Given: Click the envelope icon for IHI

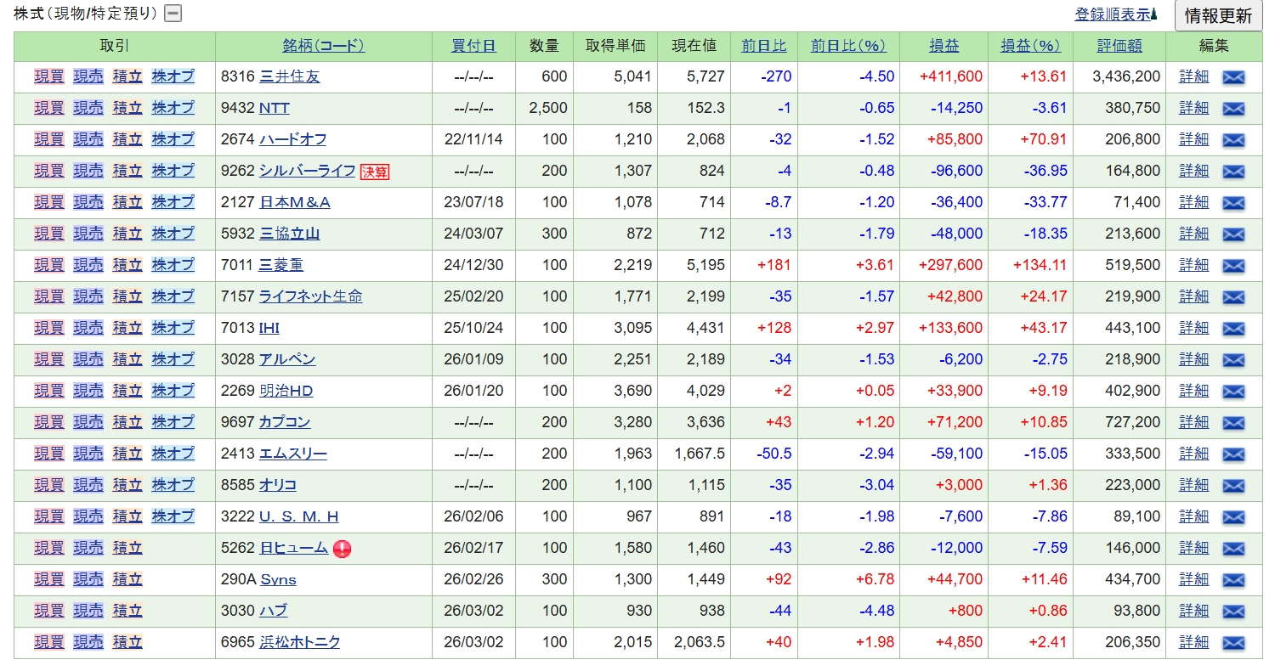Looking at the screenshot, I should click(x=1232, y=329).
